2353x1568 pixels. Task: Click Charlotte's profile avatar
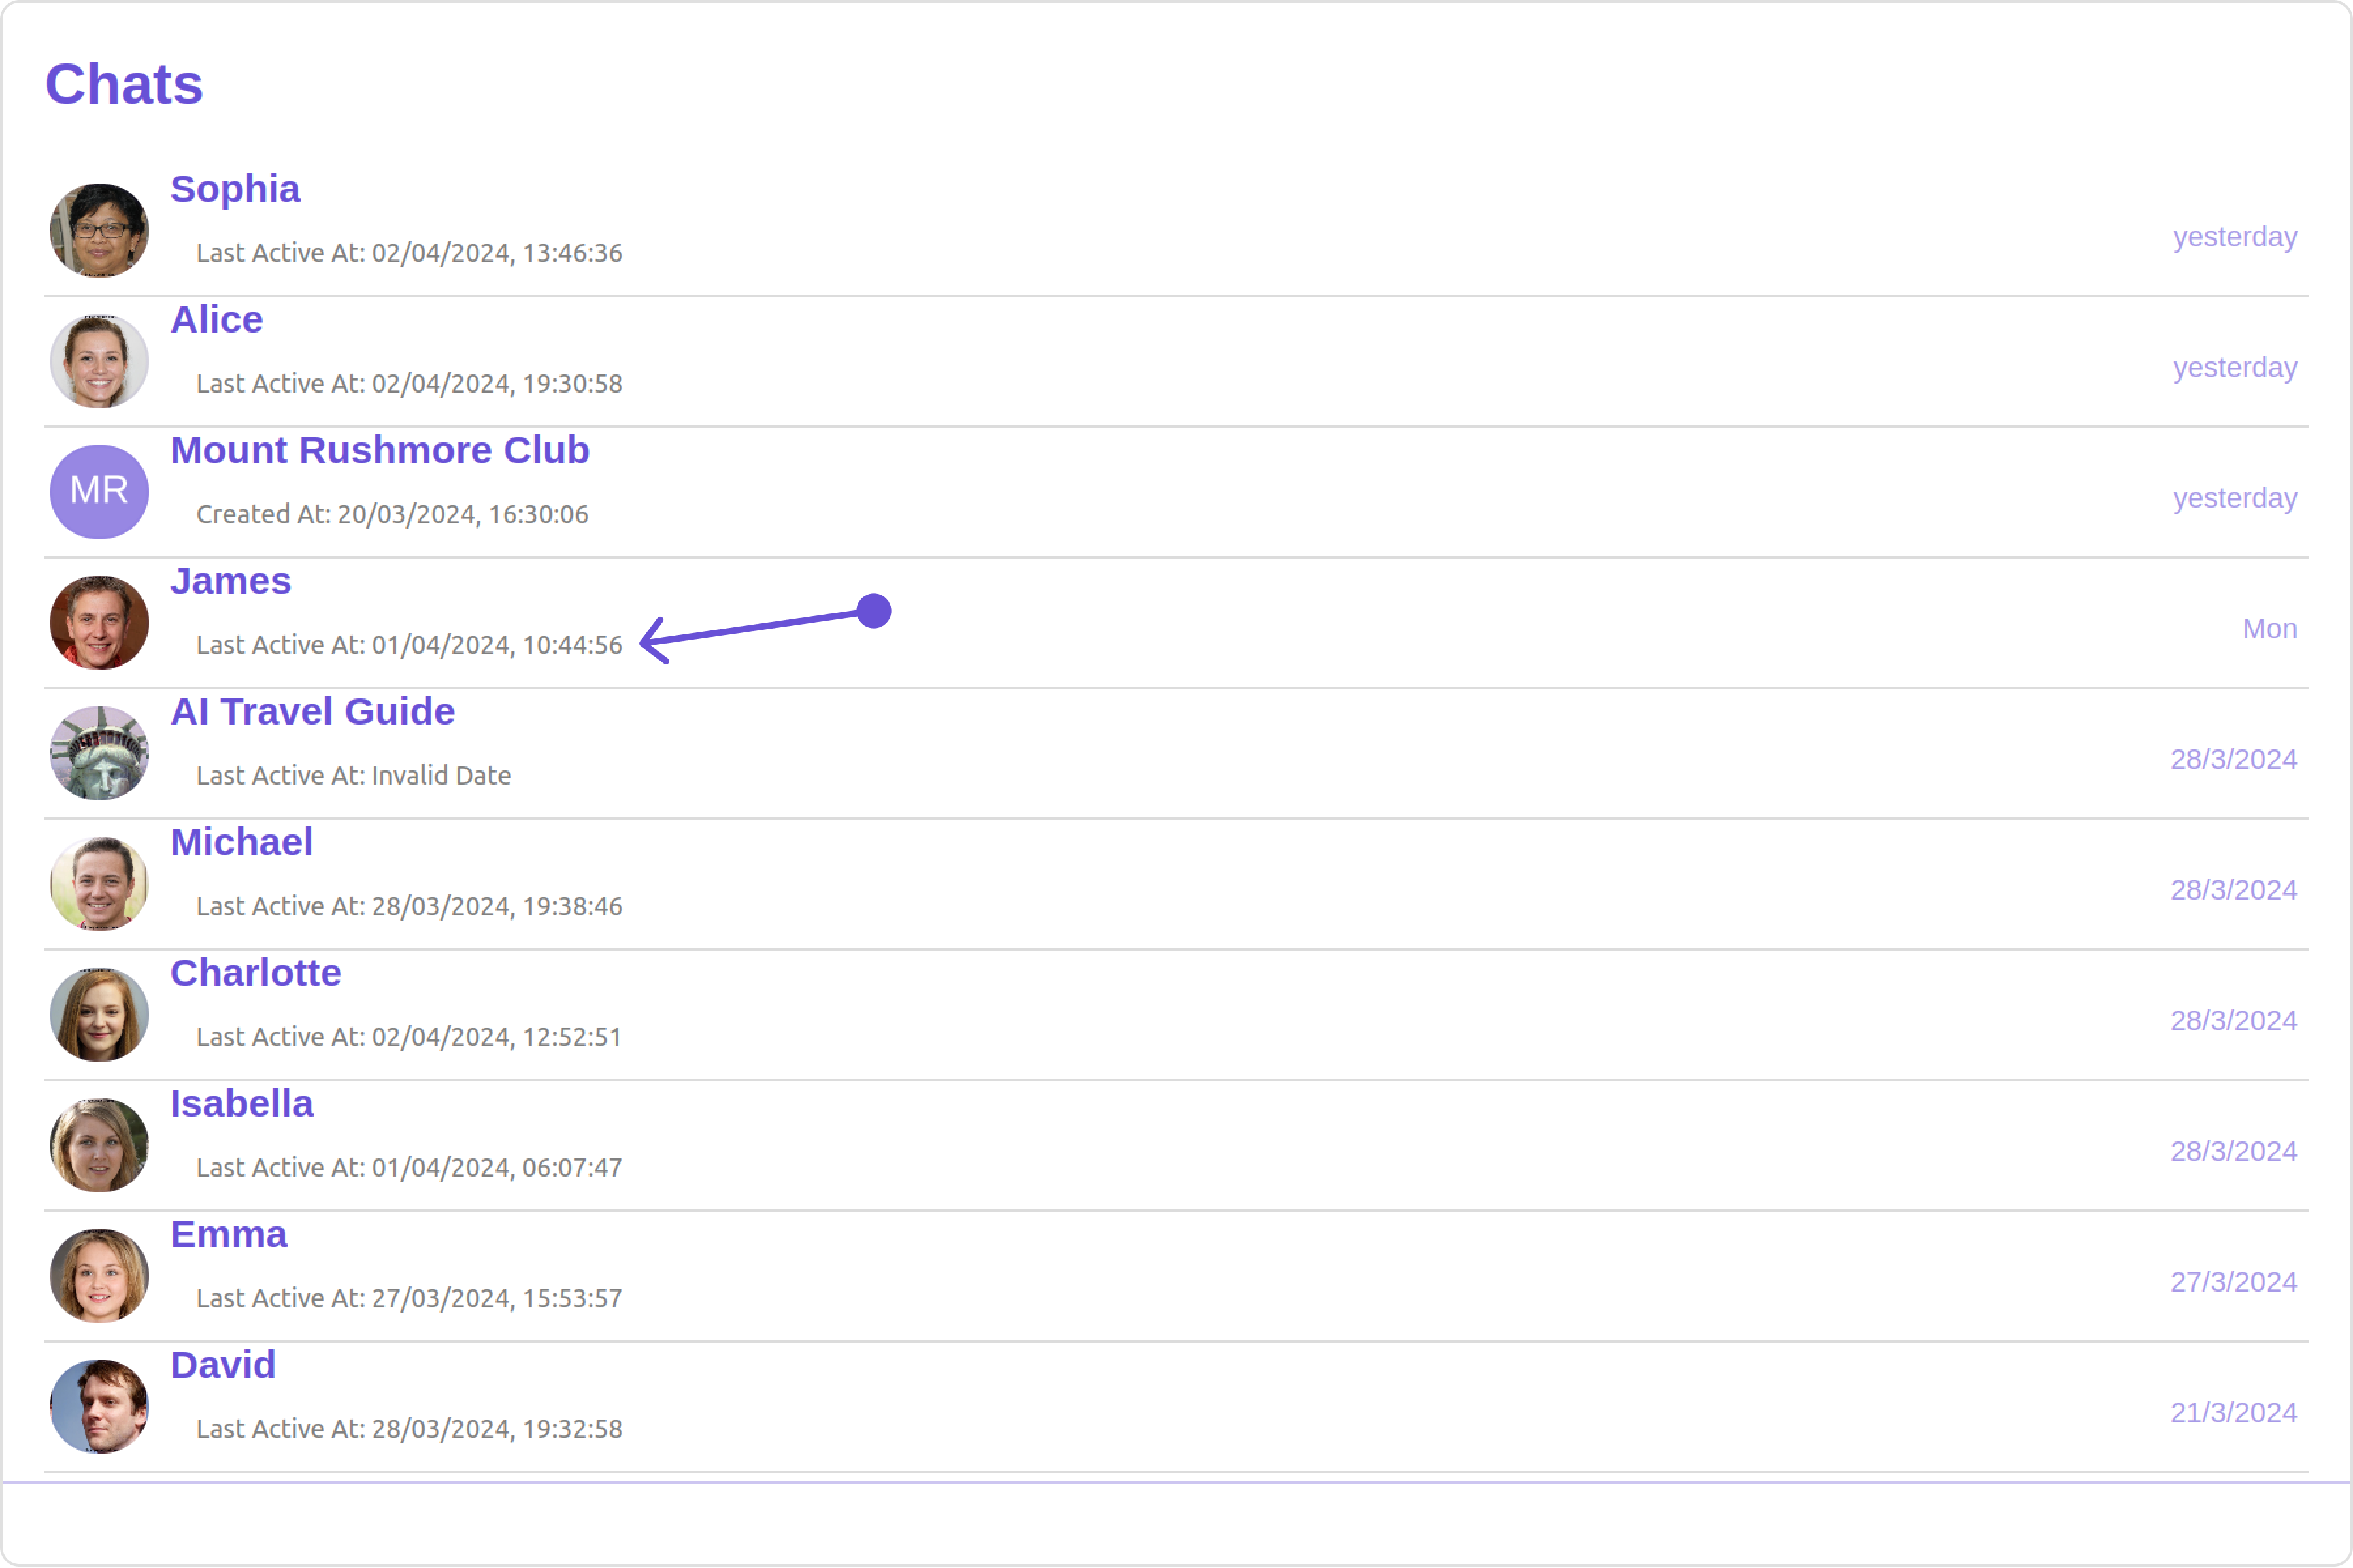[99, 1014]
